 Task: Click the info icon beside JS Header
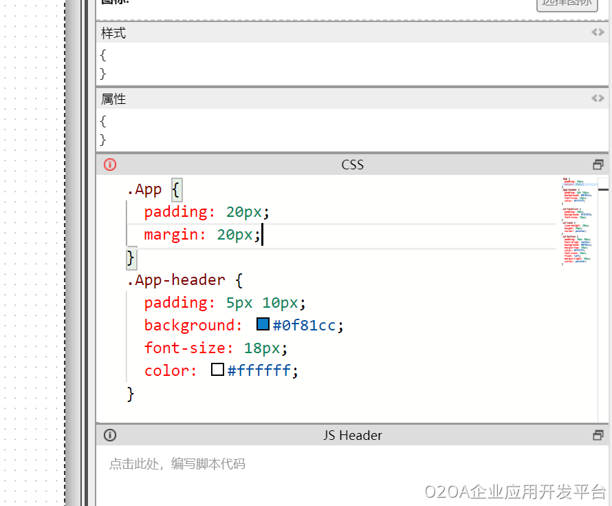click(110, 435)
